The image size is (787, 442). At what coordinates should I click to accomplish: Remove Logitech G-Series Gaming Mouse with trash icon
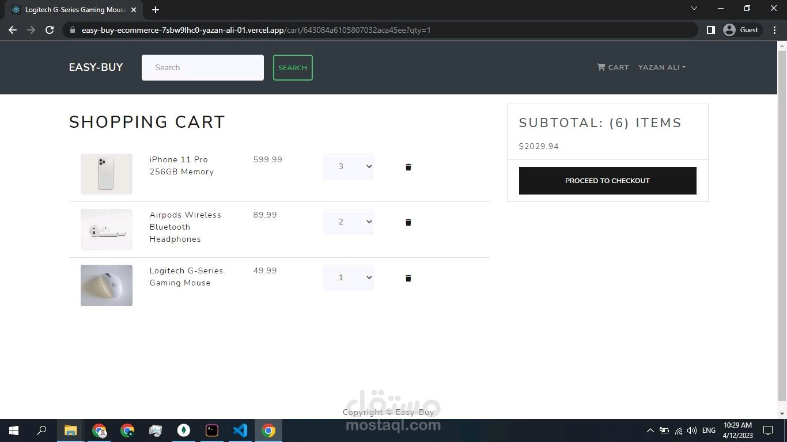(408, 278)
